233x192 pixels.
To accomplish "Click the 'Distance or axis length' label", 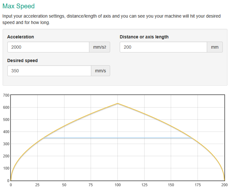I will pos(144,37).
